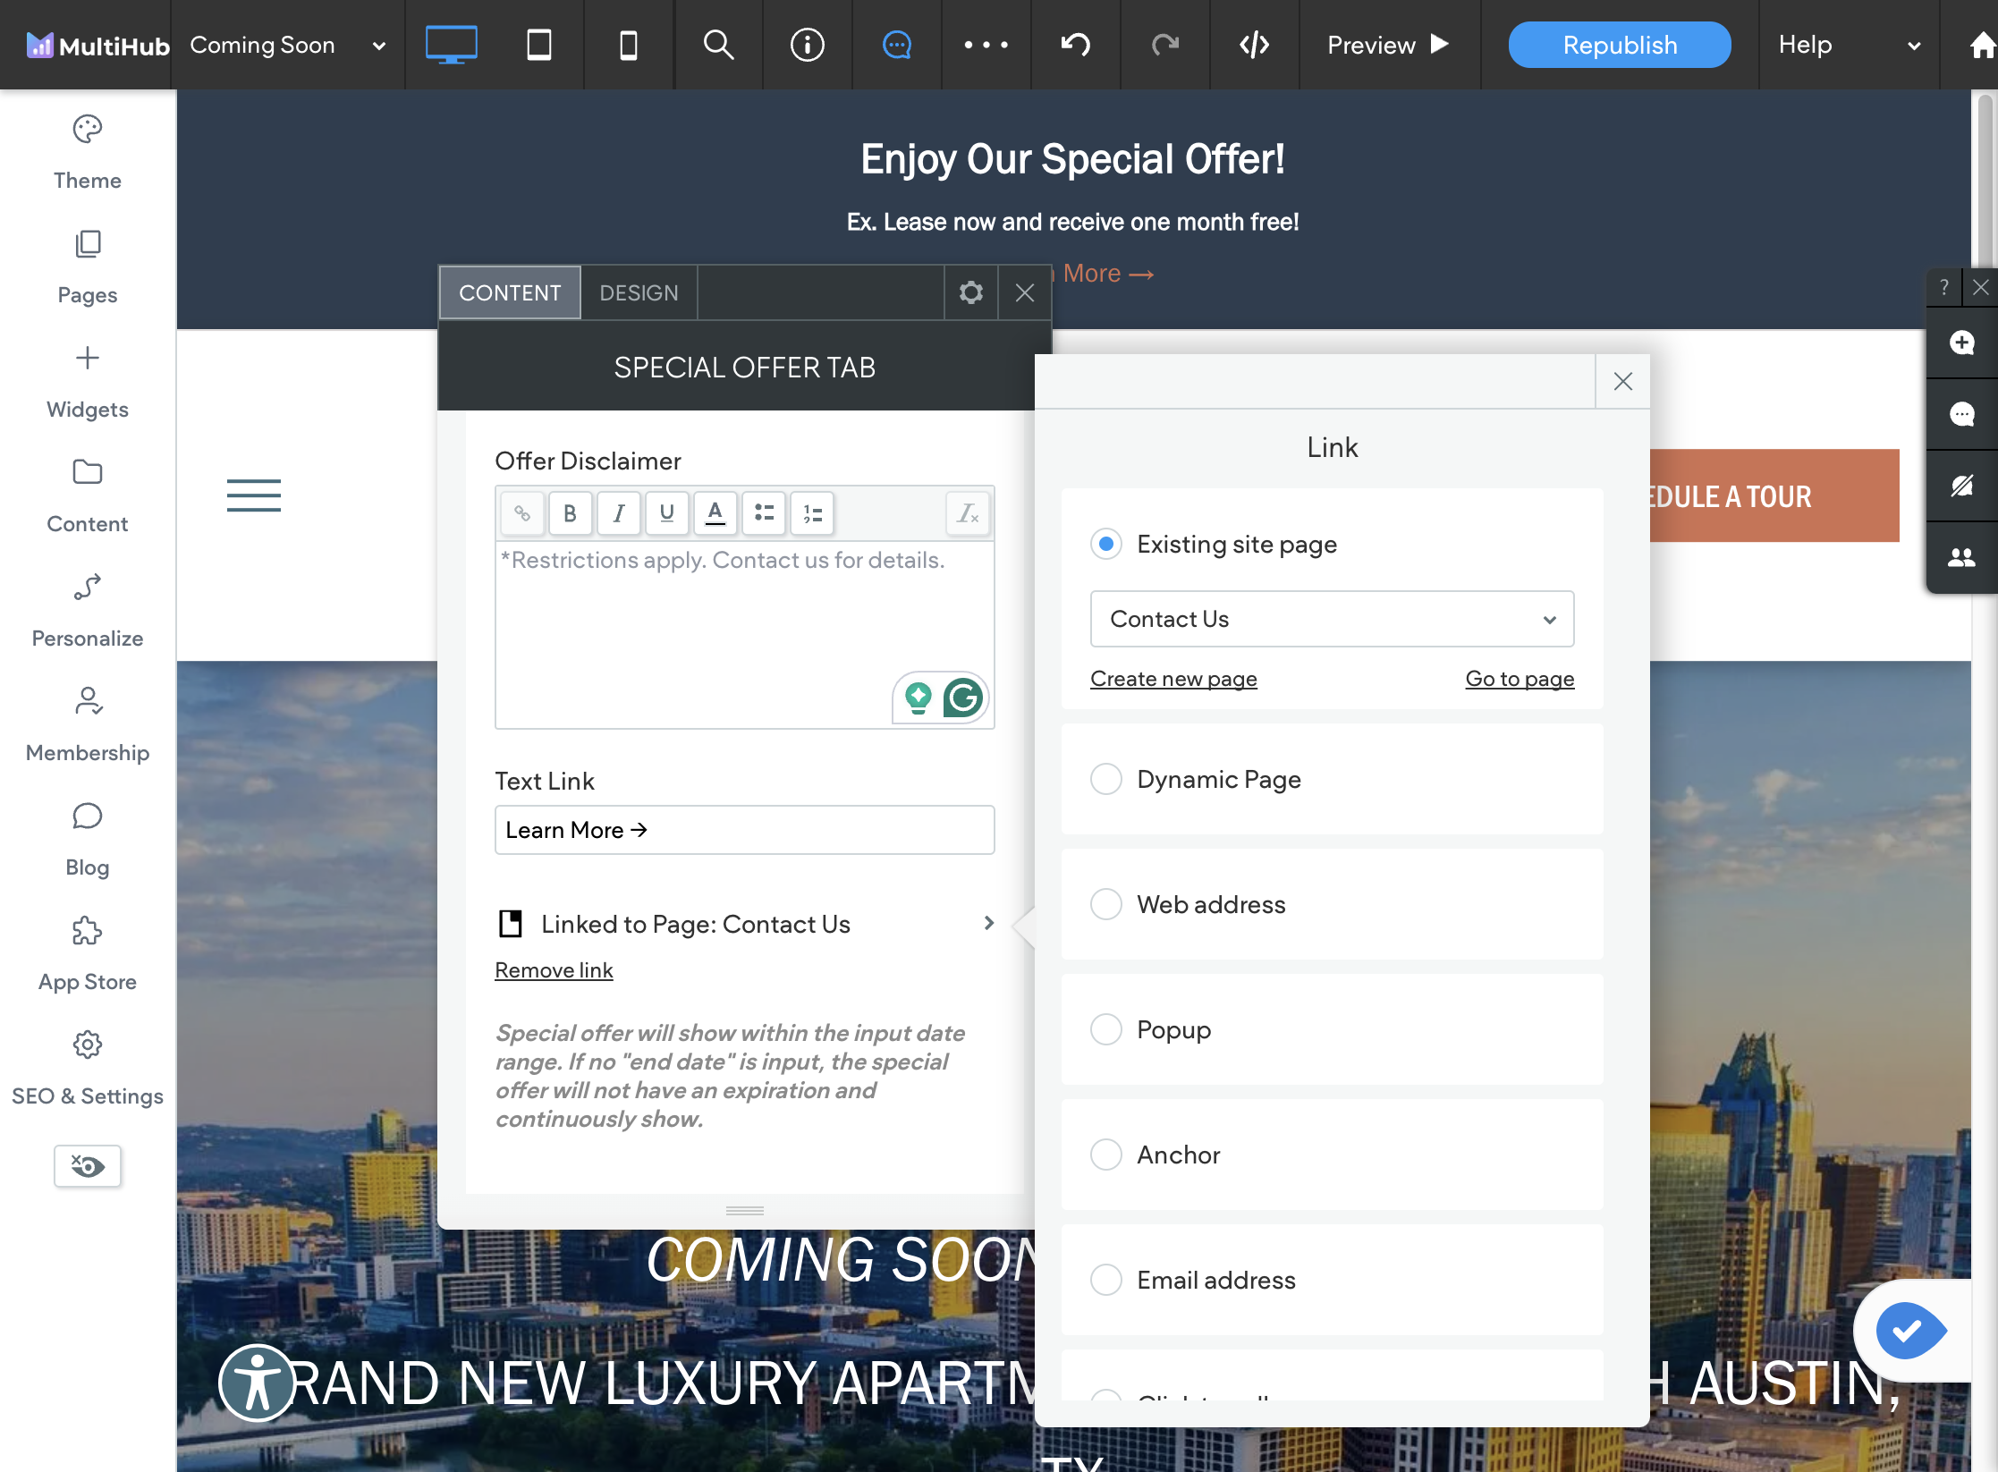The image size is (1998, 1472).
Task: Open the search magnifier in top bar
Action: click(x=718, y=45)
